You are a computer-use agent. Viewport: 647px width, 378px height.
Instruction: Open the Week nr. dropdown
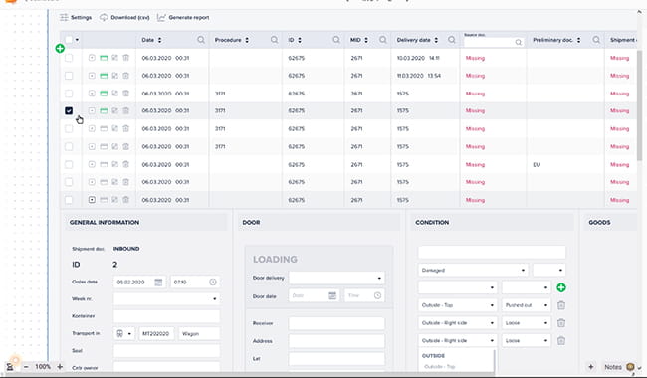point(166,298)
